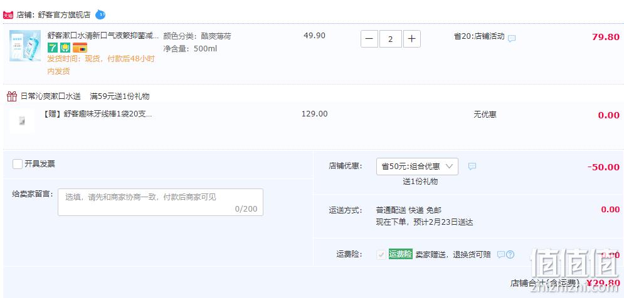Click the unit price 49.90
624x298 pixels.
click(314, 35)
